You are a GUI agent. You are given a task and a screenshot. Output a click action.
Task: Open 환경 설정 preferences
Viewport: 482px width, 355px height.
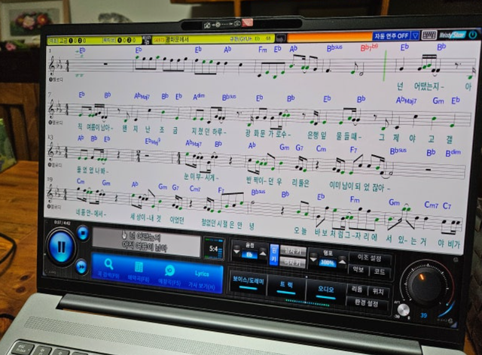coord(367,303)
